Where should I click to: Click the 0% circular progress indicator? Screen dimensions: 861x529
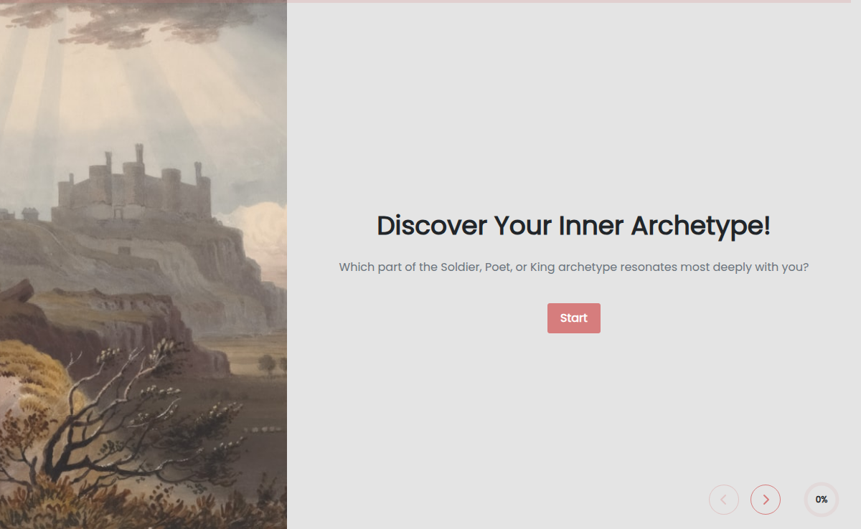click(x=822, y=500)
